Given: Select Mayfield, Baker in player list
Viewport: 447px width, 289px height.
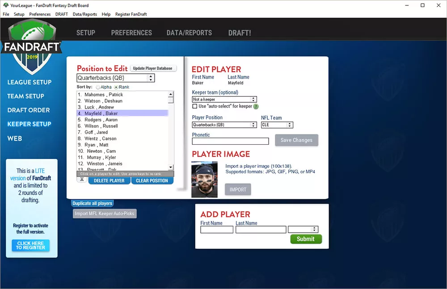Looking at the screenshot, I should pyautogui.click(x=122, y=113).
